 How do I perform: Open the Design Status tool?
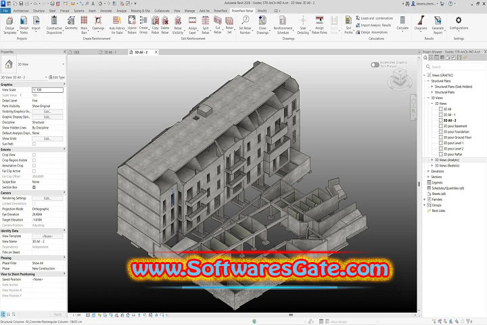click(24, 25)
